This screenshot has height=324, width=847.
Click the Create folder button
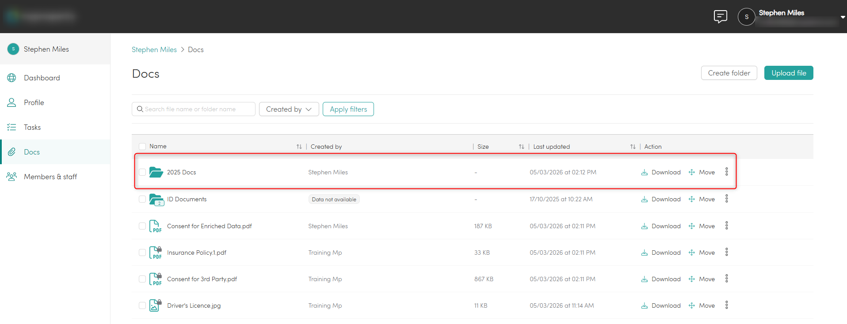coord(729,73)
